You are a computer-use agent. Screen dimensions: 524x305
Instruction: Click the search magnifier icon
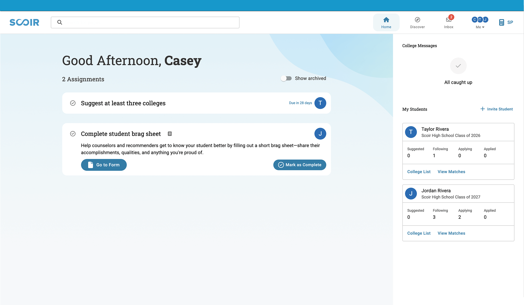point(60,22)
